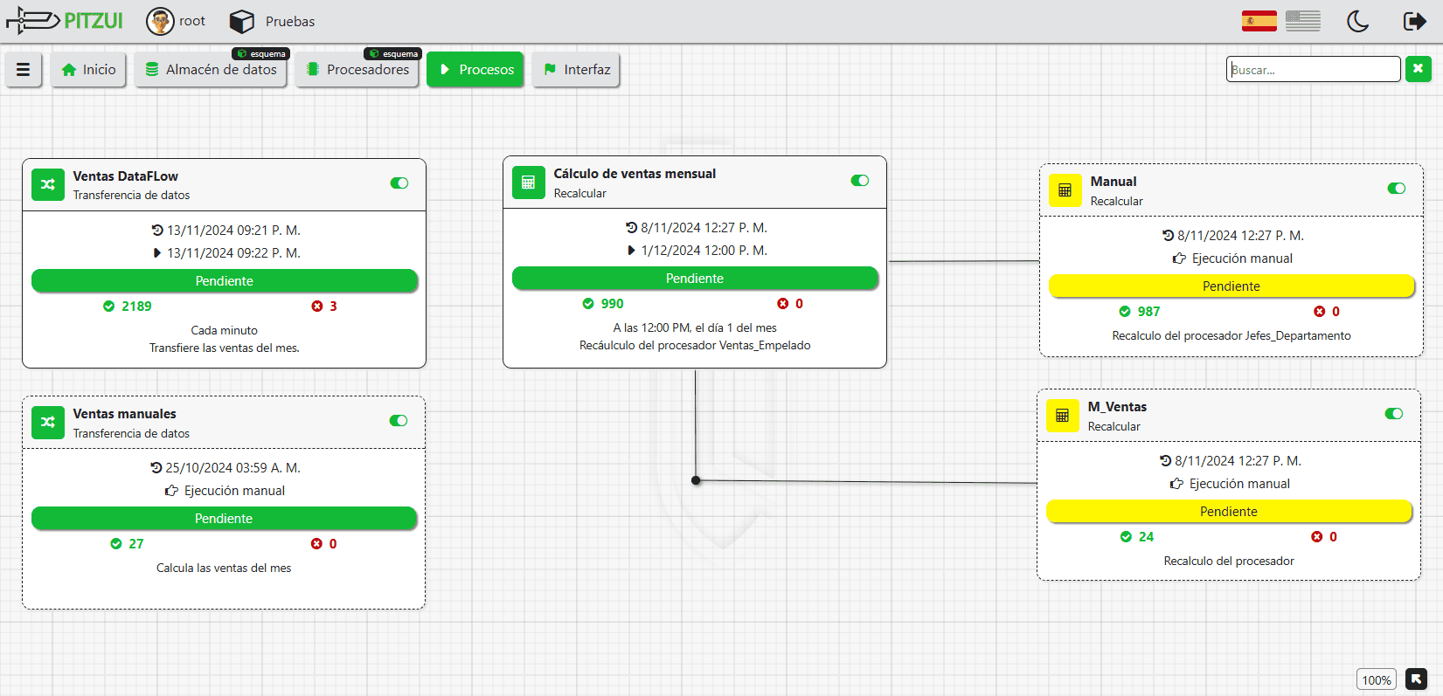The image size is (1443, 696).
Task: Click 'Transfiere las ventas del mes.' description
Action: (225, 348)
